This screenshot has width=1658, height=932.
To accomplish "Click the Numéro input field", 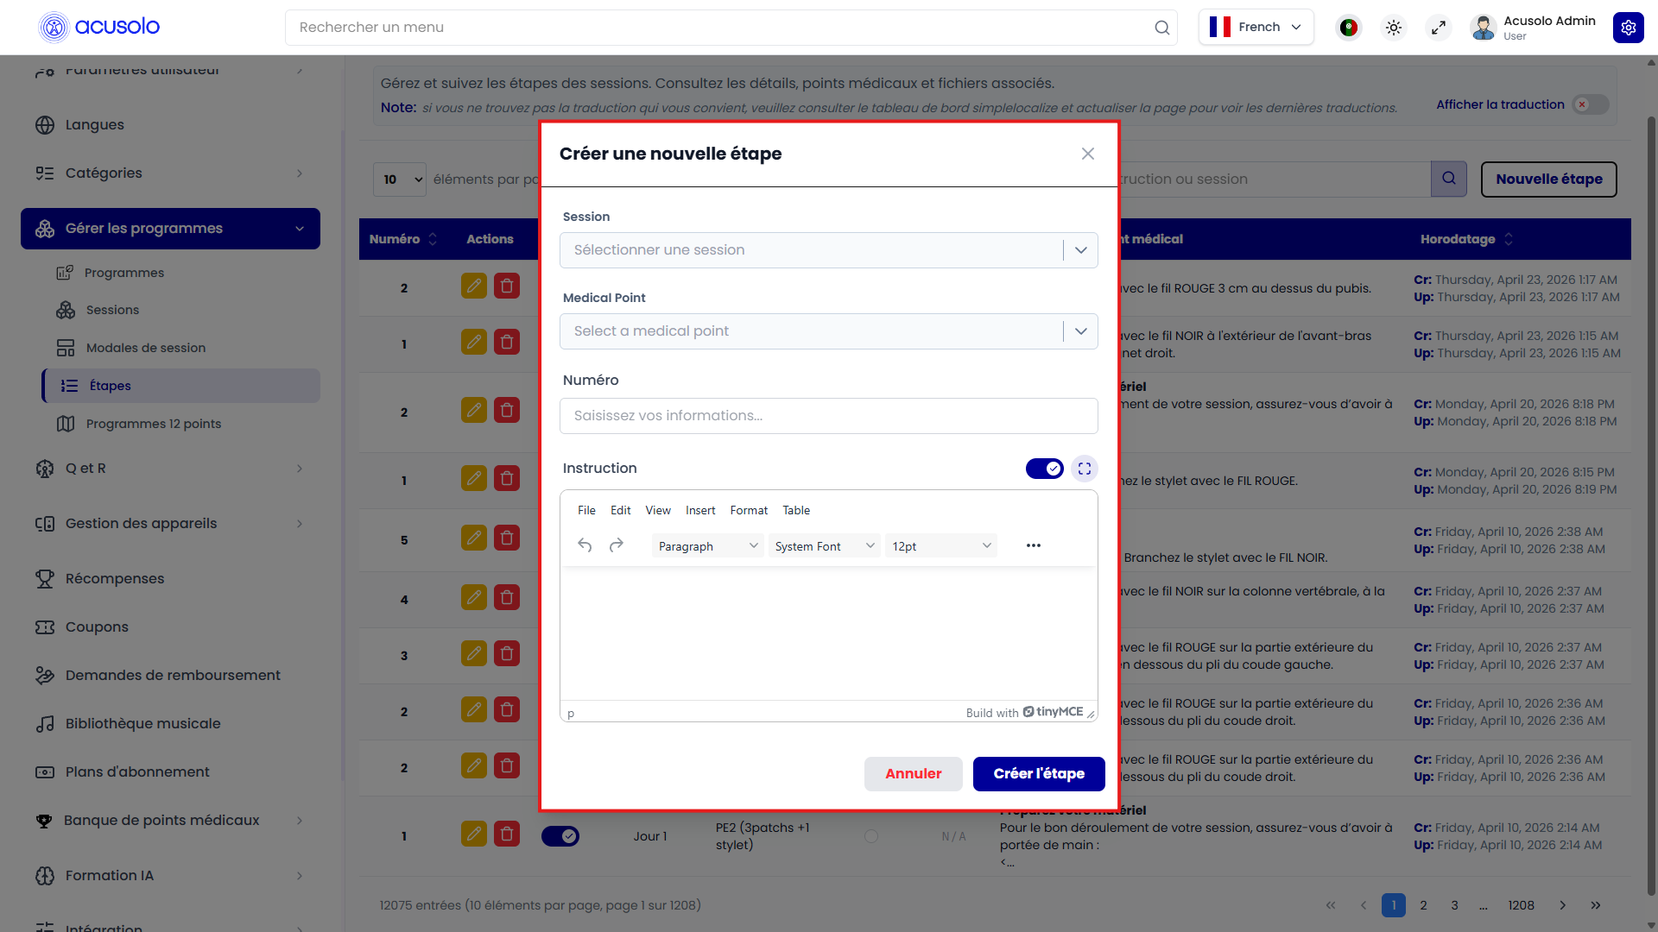I will 829,416.
